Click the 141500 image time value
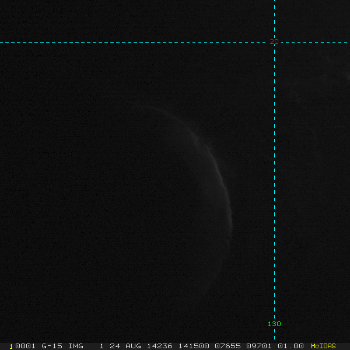Image resolution: width=350 pixels, height=350 pixels. pos(194,346)
